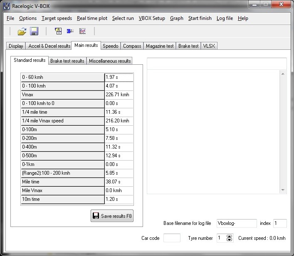The width and height of the screenshot is (294, 256).
Task: Click the floppy disk save toolbar icon
Action: point(34,31)
